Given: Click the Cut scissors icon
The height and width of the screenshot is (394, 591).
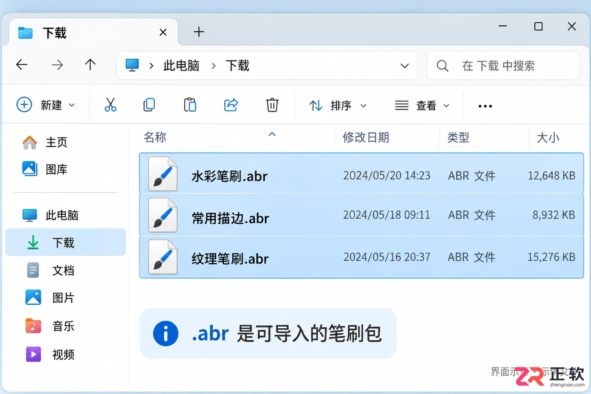Looking at the screenshot, I should (110, 105).
